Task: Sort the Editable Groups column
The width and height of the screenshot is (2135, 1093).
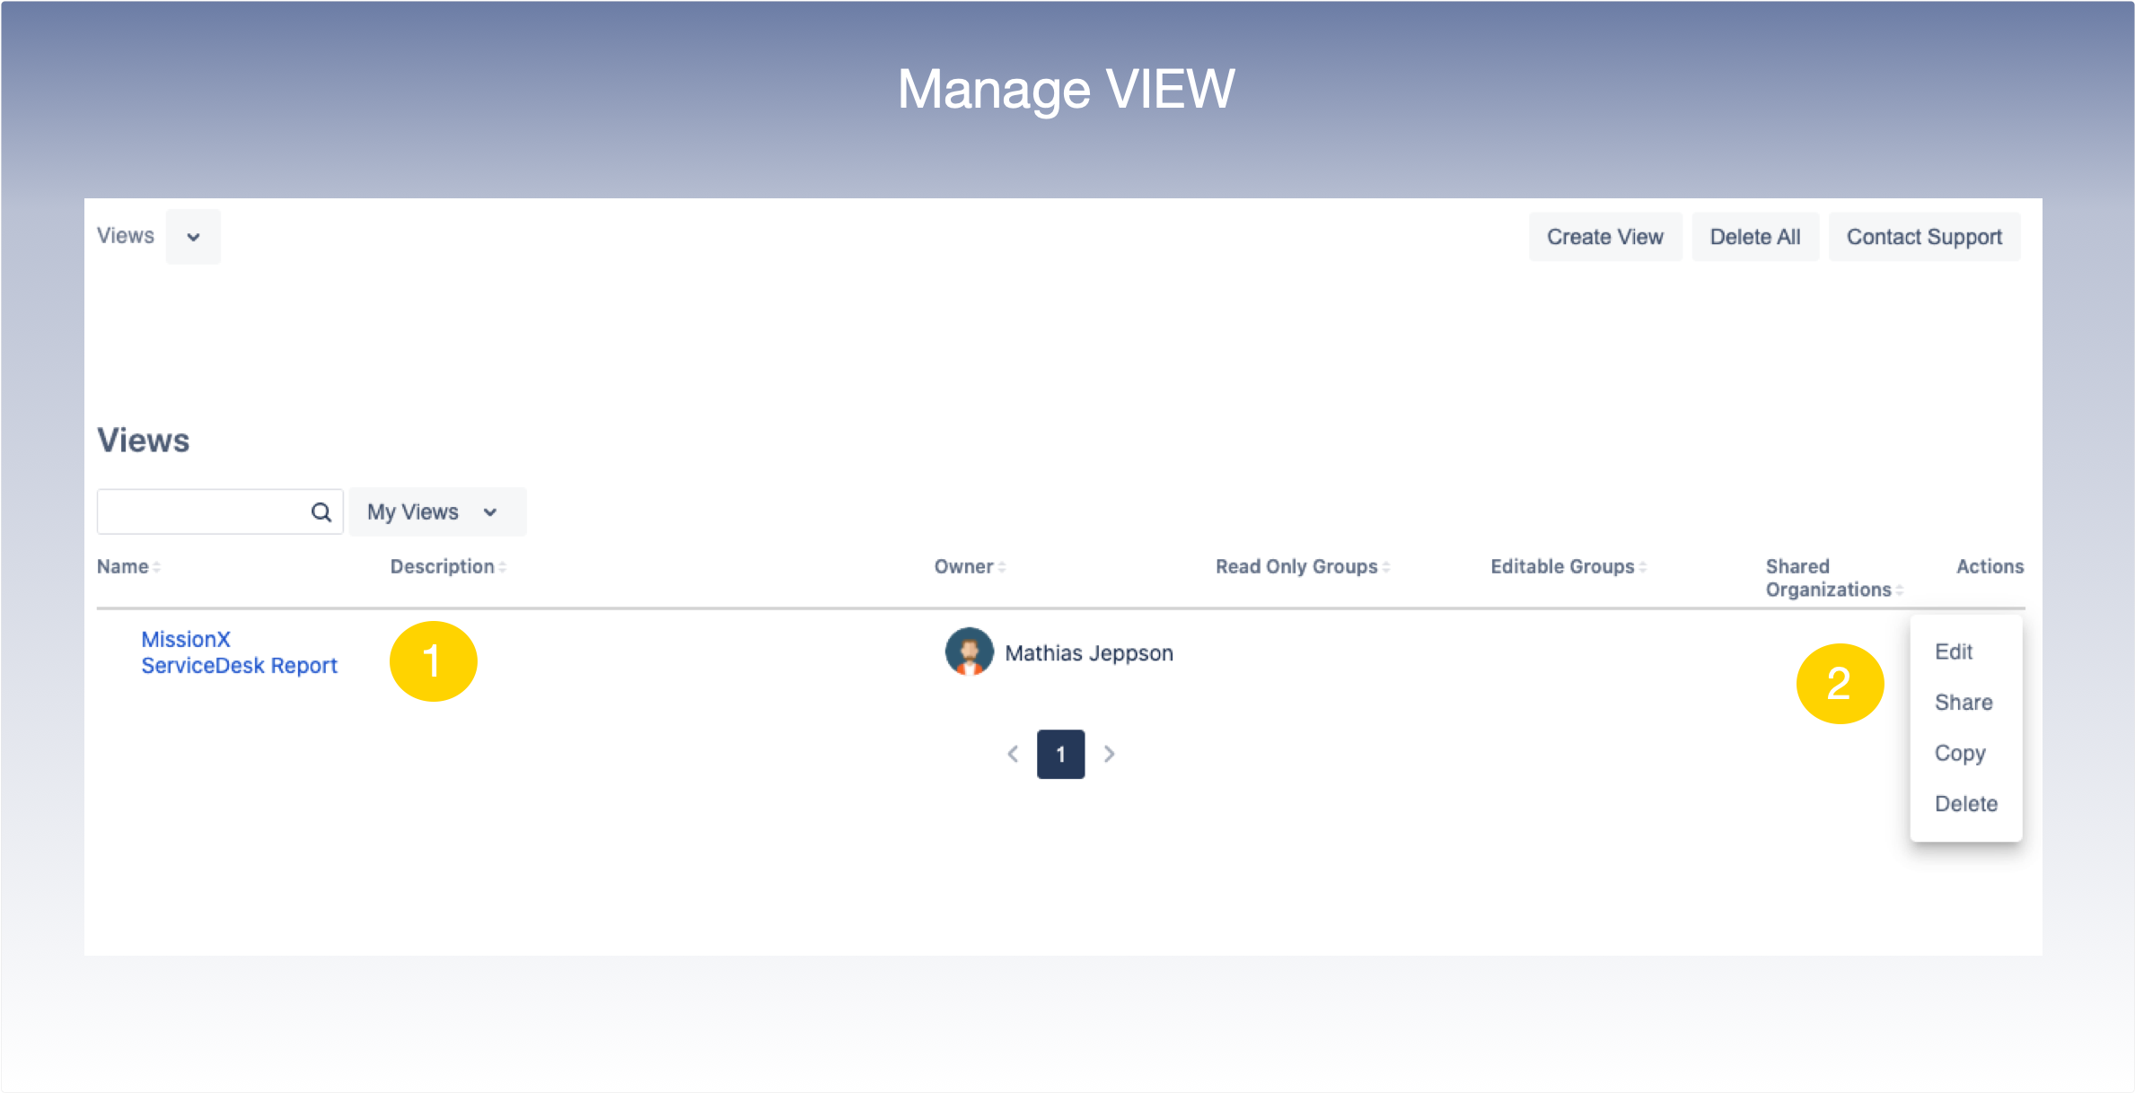Action: point(1644,566)
